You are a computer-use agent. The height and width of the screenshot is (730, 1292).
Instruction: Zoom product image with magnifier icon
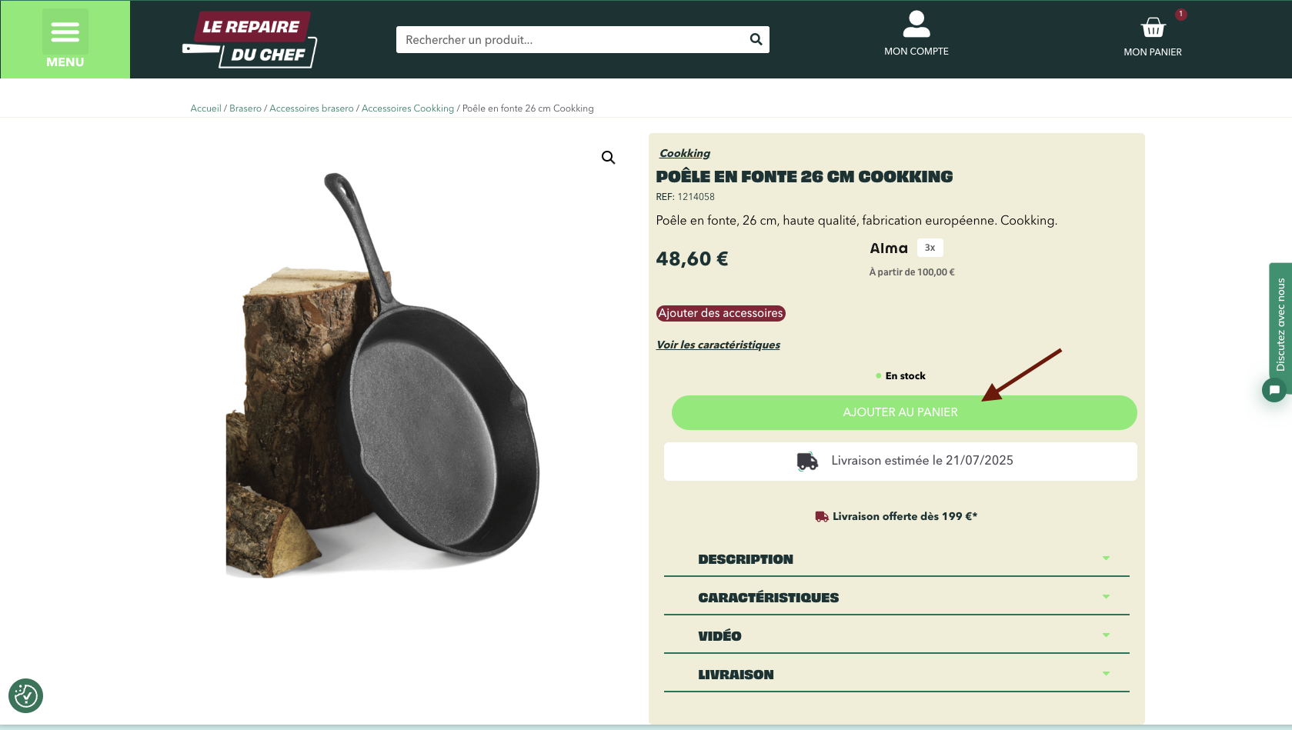click(608, 158)
